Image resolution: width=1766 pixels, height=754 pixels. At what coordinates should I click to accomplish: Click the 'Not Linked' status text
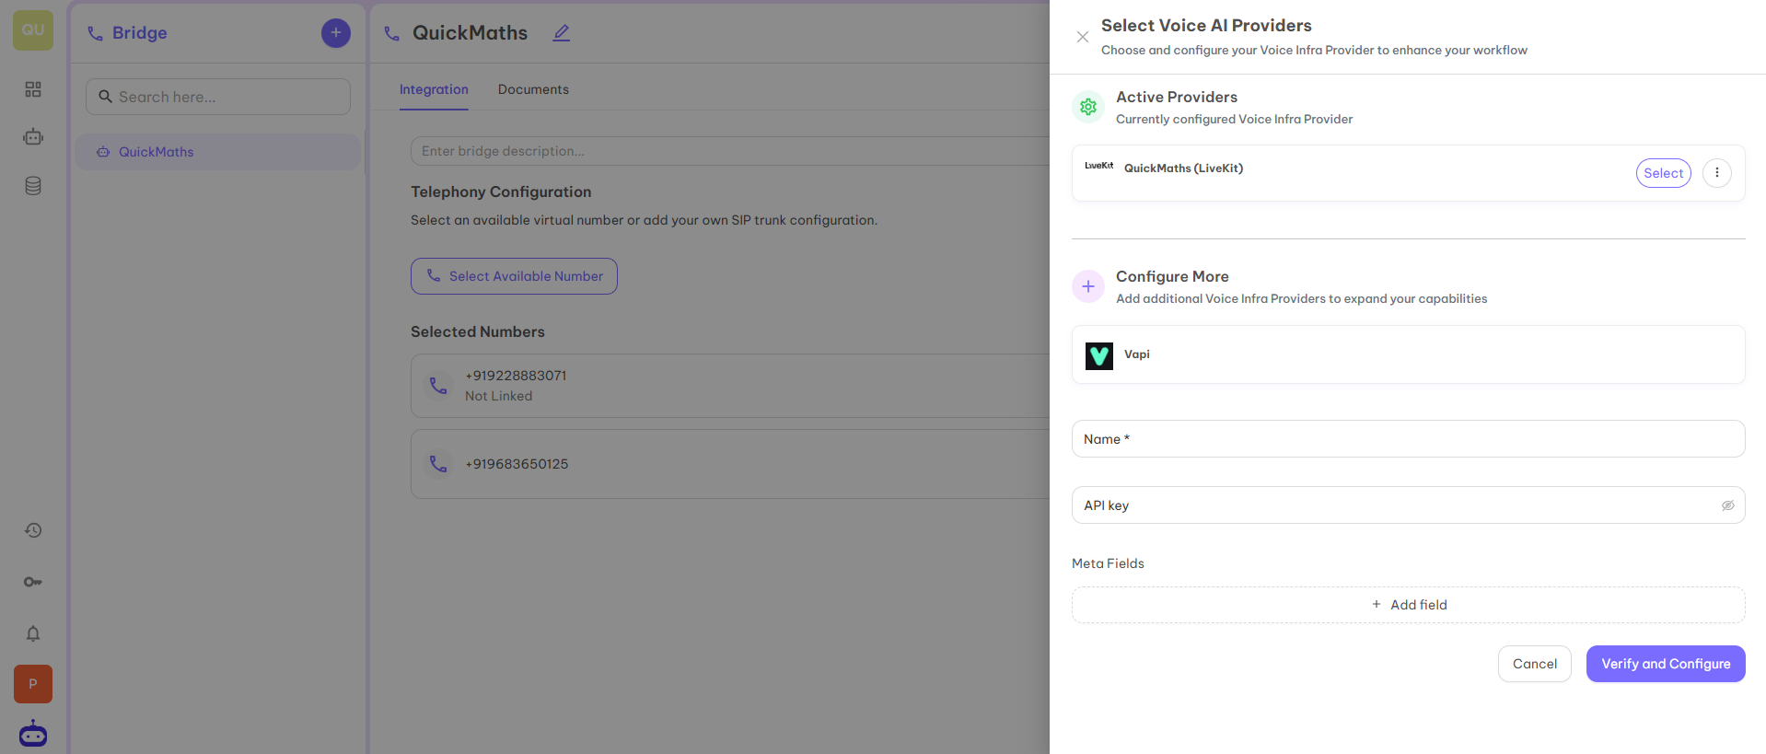pos(498,396)
